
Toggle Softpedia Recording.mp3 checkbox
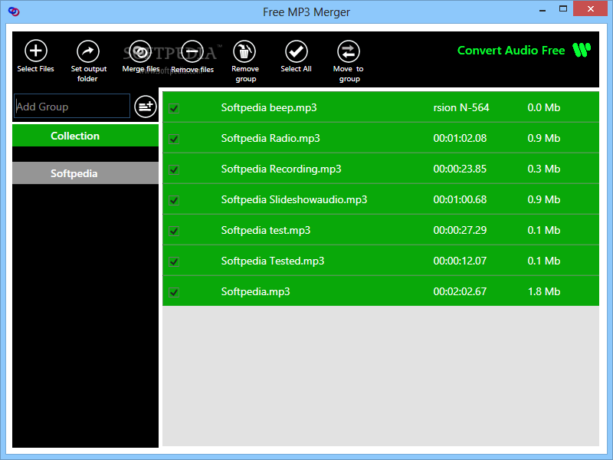[x=174, y=169]
